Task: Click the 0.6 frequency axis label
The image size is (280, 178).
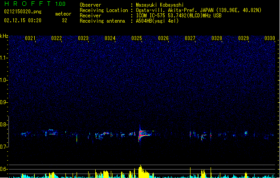Action: [4, 169]
